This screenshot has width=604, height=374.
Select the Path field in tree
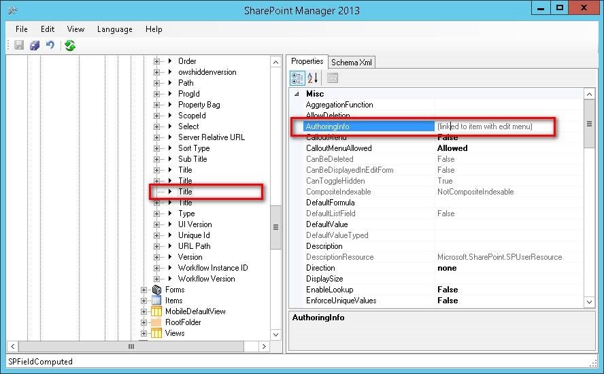pyautogui.click(x=186, y=83)
